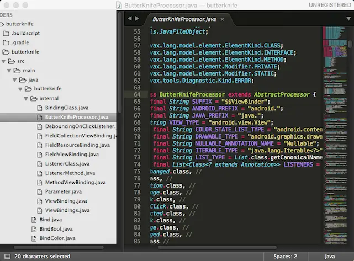Screen dimensions: 354x261
Task: Click the java folder icon
Action: (x=23, y=80)
